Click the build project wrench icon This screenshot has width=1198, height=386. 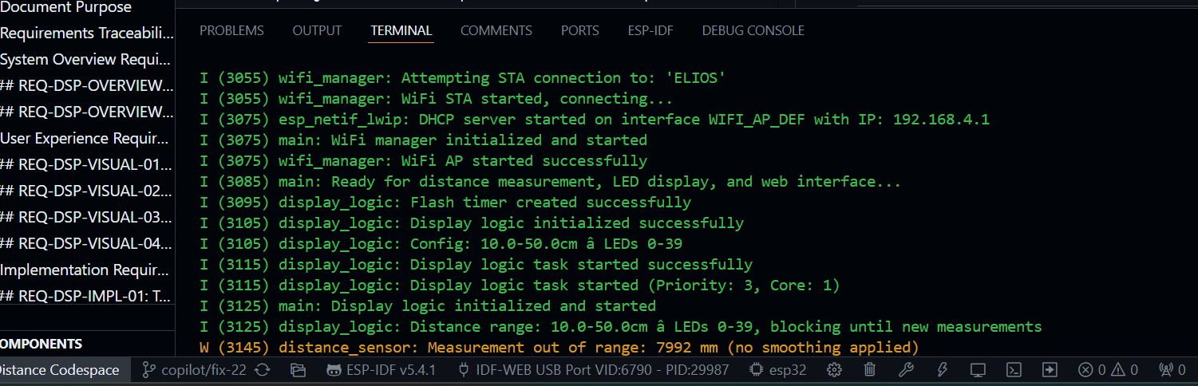(906, 370)
